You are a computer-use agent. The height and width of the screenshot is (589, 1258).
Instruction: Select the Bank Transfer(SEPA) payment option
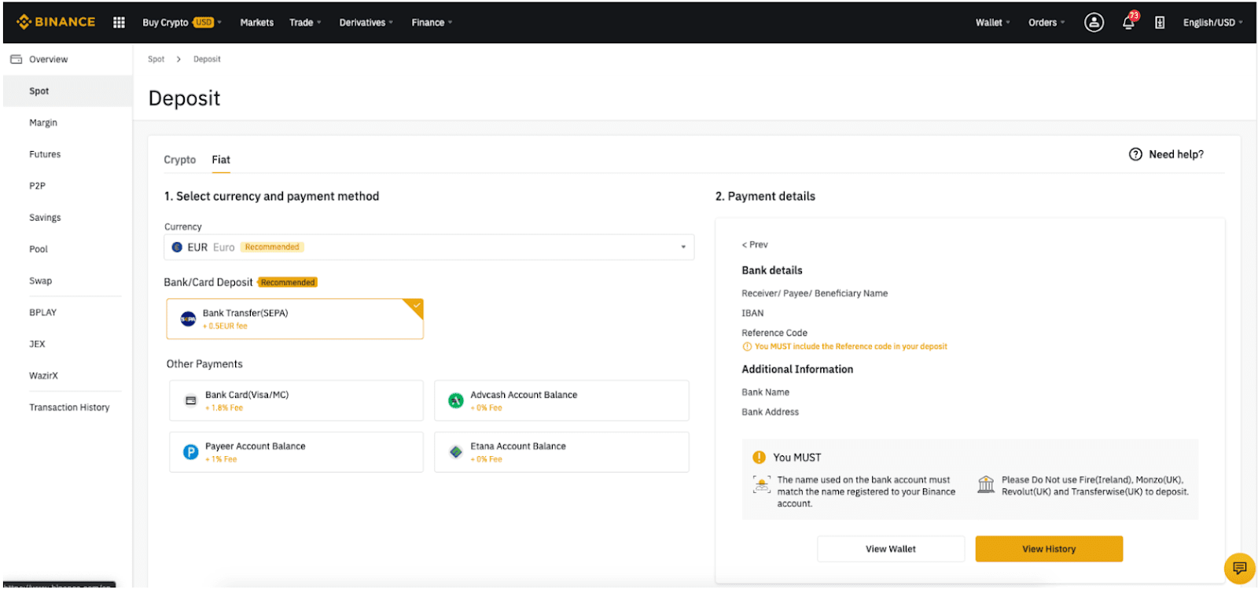(295, 318)
